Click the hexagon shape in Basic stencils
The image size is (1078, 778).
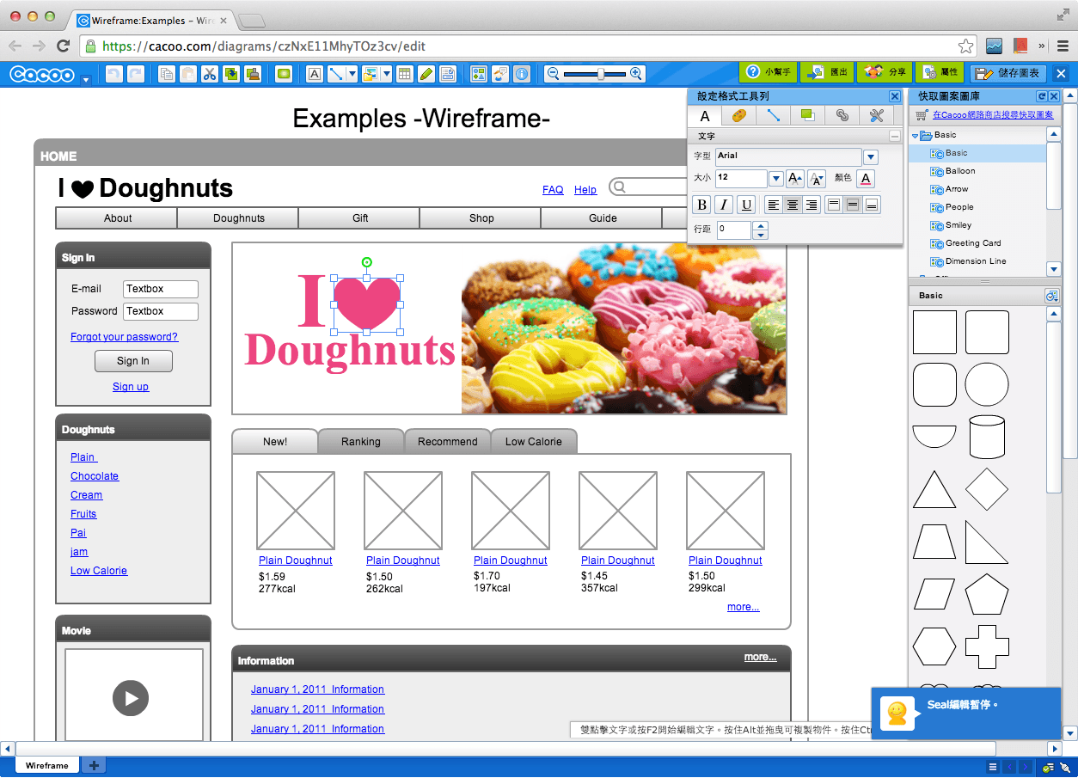coord(934,646)
